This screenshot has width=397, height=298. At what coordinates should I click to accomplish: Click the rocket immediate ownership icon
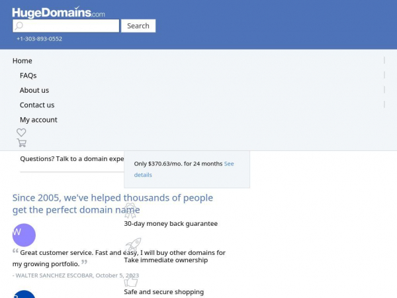tap(133, 245)
